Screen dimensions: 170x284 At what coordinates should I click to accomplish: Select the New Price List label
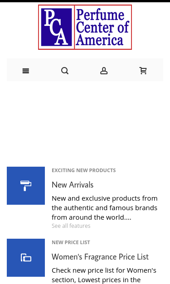(71, 242)
